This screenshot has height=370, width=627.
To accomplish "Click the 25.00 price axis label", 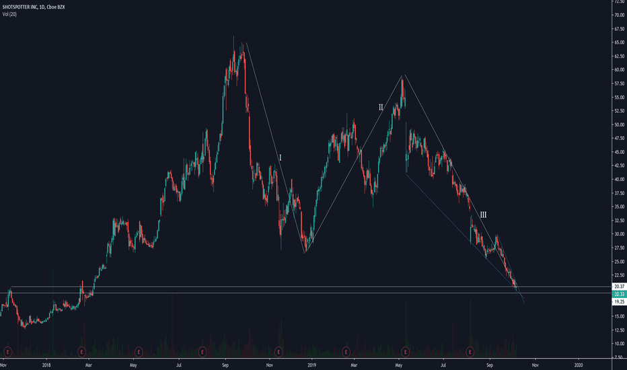I will [x=620, y=262].
